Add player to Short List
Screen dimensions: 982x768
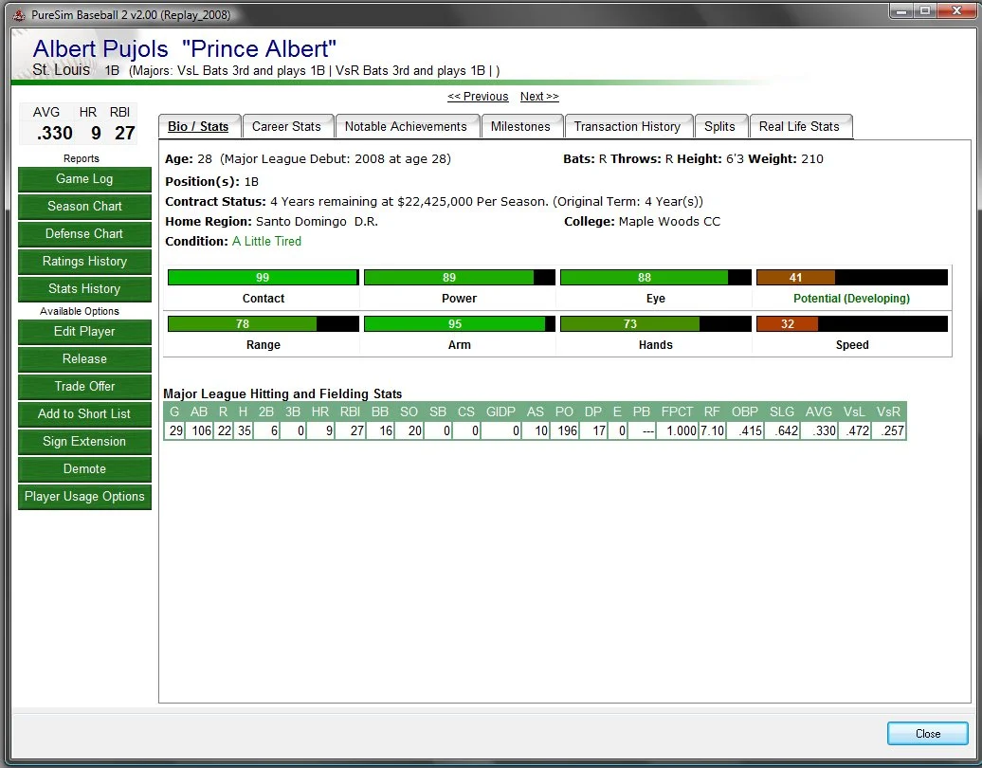coord(84,414)
